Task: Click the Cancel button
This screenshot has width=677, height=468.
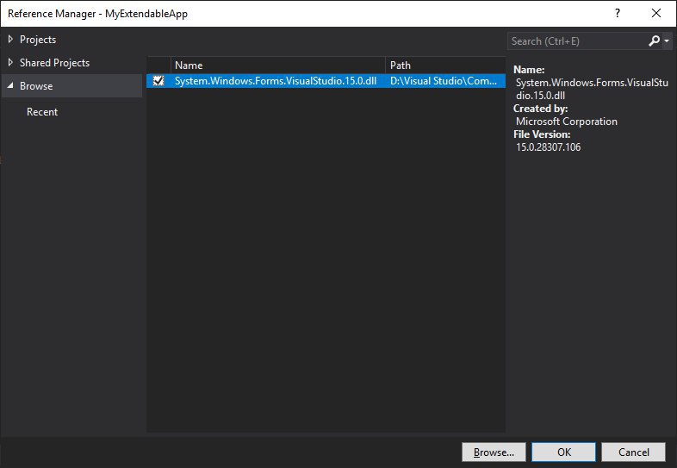Action: pos(633,452)
